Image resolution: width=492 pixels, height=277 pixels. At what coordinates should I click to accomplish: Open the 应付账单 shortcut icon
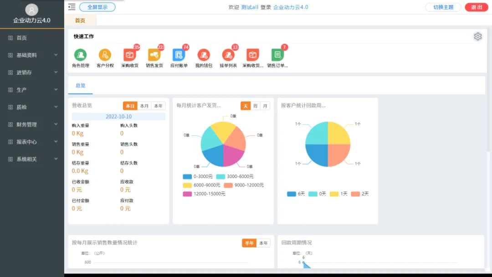click(179, 55)
